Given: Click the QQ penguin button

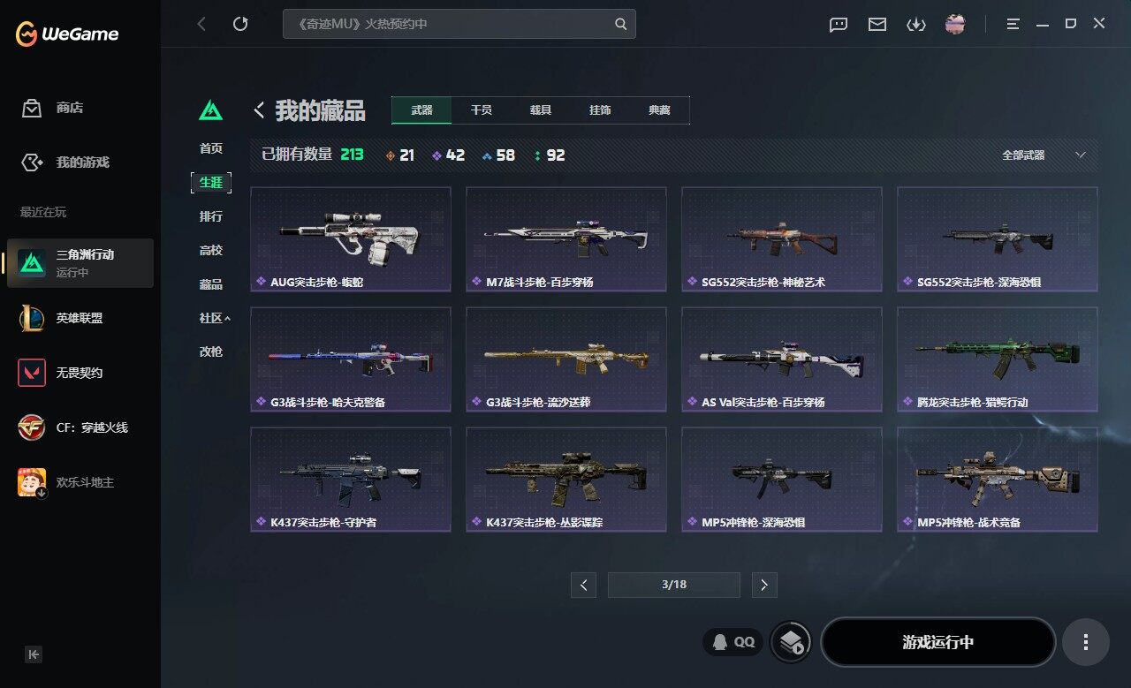Looking at the screenshot, I should coord(733,642).
